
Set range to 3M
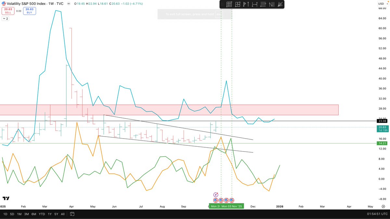point(26,214)
